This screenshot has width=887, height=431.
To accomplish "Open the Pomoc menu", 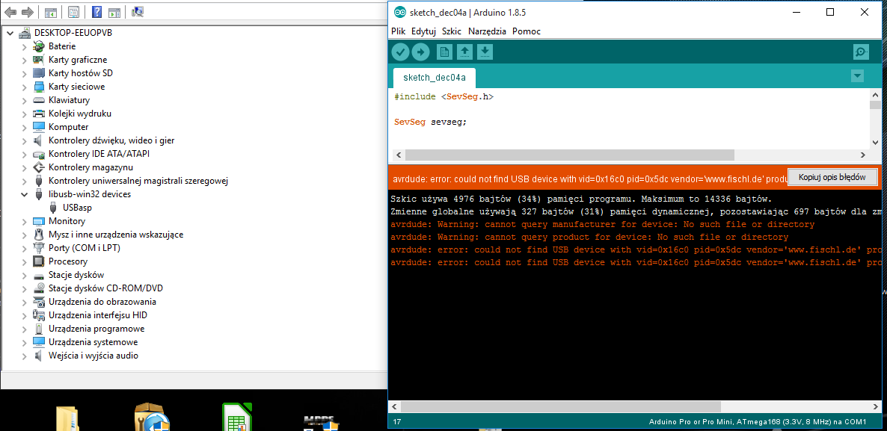I will pos(526,31).
